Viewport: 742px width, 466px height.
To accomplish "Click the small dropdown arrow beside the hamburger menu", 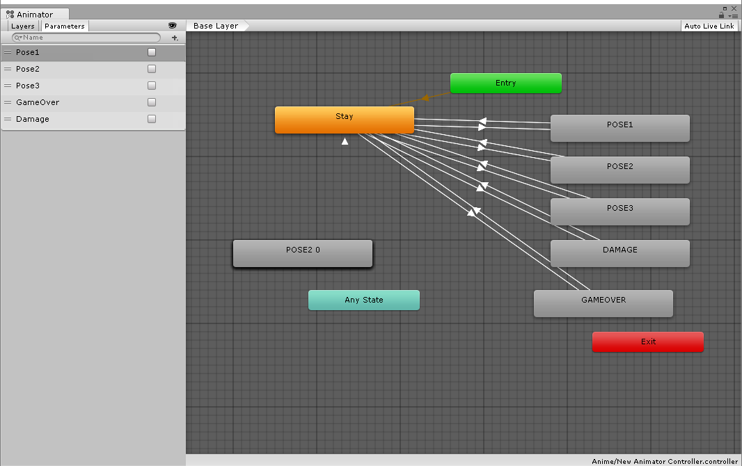I will tap(729, 16).
